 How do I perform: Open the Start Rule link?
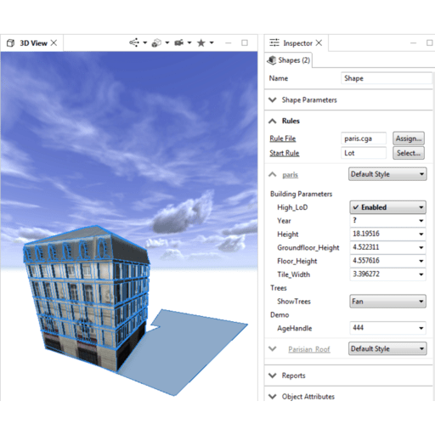coord(285,153)
